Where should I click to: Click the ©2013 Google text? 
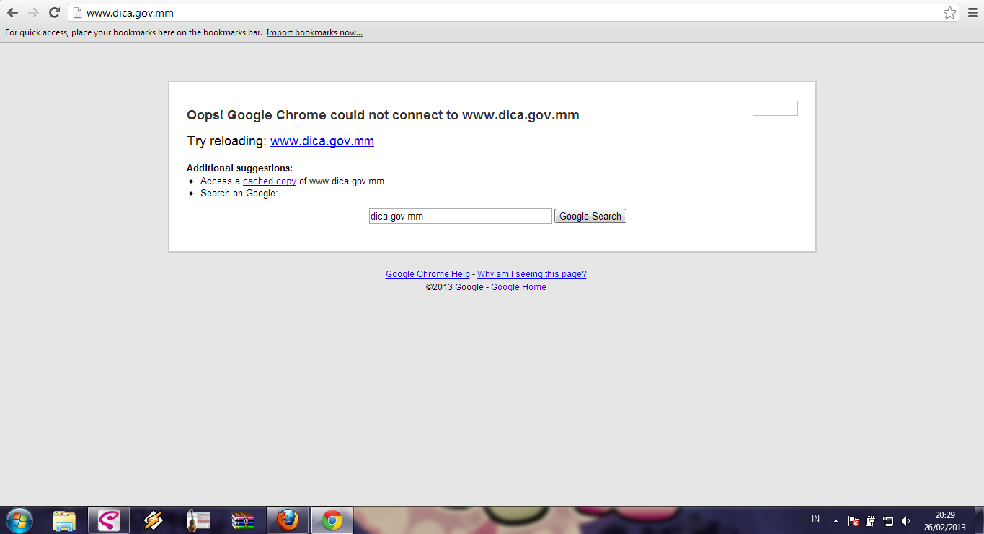coord(454,287)
